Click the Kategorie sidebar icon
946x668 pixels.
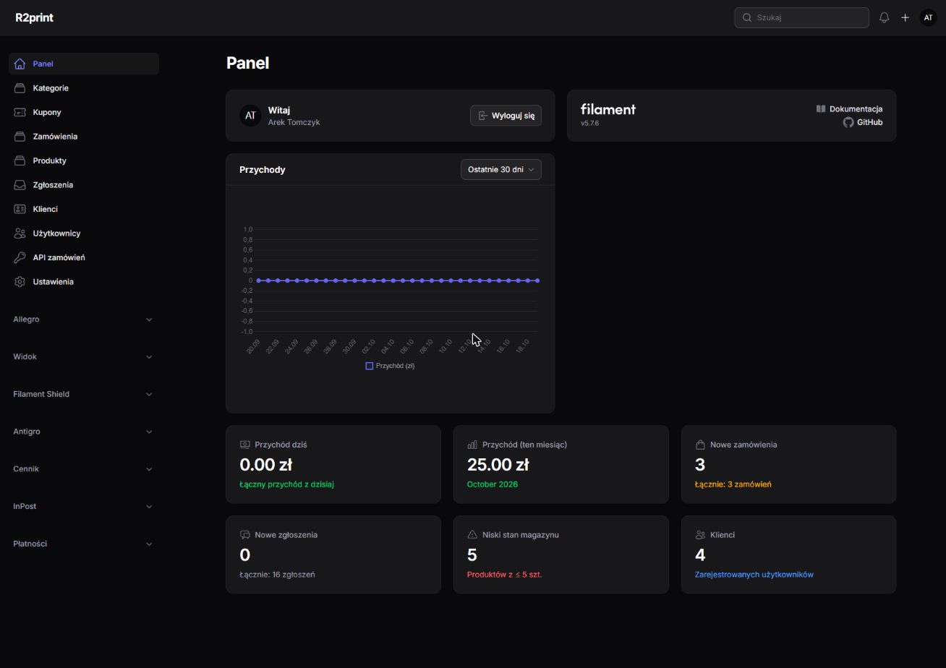[20, 88]
